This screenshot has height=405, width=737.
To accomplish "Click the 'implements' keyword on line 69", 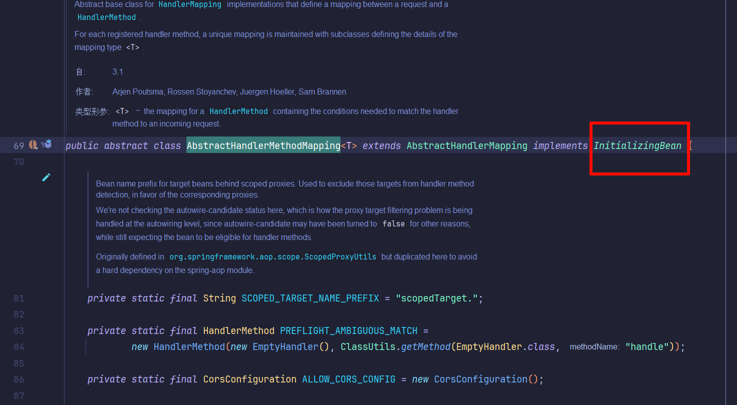I will 560,145.
